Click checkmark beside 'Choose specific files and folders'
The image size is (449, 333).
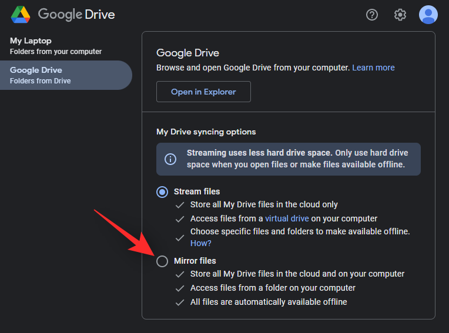pos(180,238)
